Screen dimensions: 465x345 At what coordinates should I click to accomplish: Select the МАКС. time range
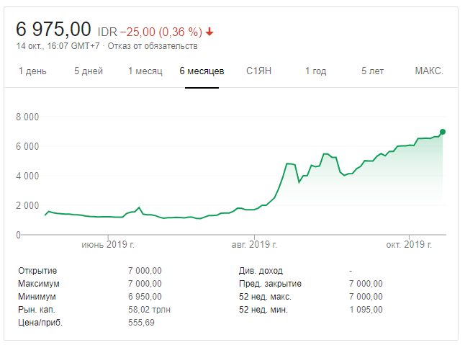coord(429,71)
